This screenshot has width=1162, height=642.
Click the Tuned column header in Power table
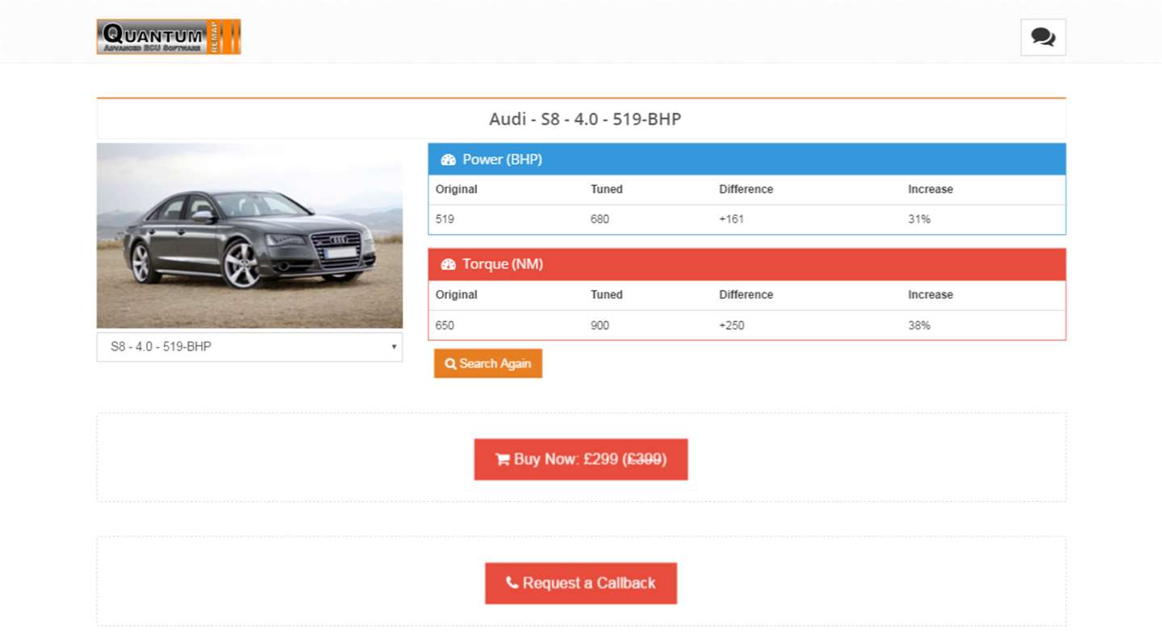pyautogui.click(x=607, y=189)
